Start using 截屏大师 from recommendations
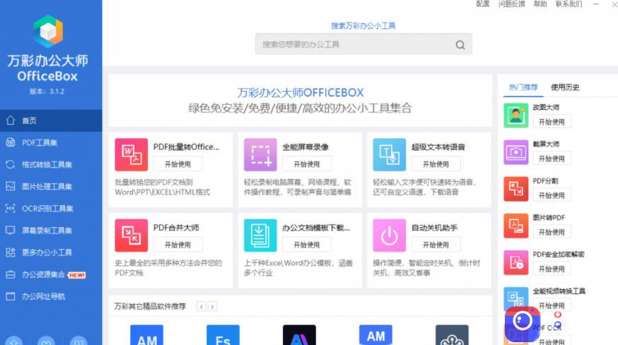The image size is (618, 345). click(x=552, y=158)
